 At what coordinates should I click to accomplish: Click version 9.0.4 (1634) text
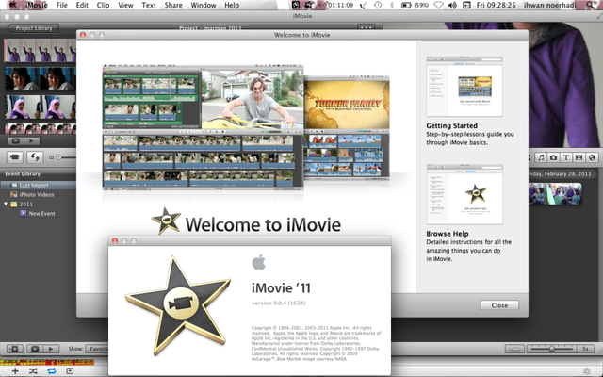point(279,303)
